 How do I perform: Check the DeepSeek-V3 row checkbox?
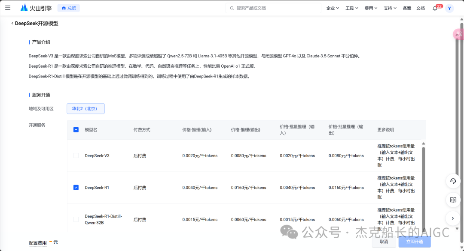coord(76,155)
